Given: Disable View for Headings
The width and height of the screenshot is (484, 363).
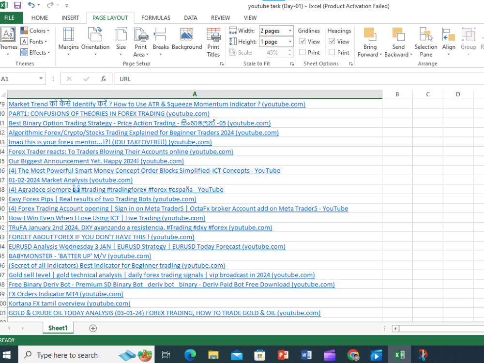Looking at the screenshot, I should 332,41.
